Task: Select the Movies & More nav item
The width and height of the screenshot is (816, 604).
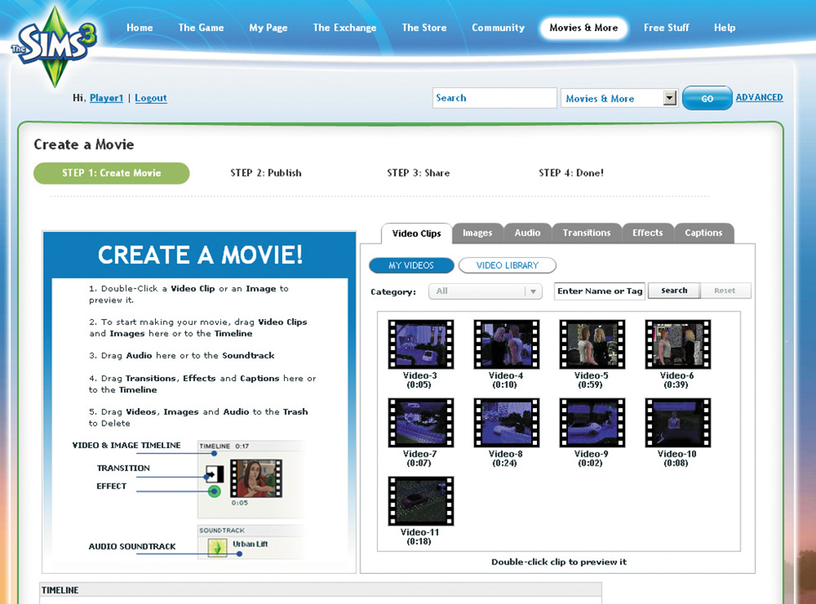Action: [x=583, y=28]
